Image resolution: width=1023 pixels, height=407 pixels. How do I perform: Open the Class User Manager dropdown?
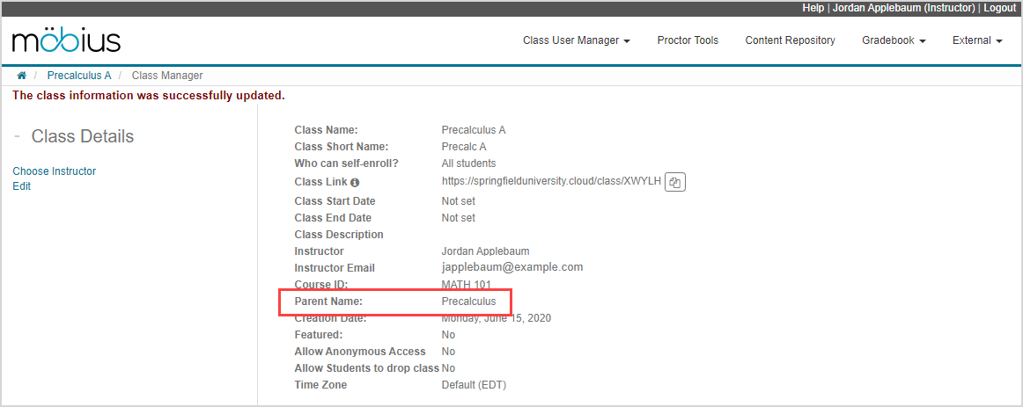[576, 40]
